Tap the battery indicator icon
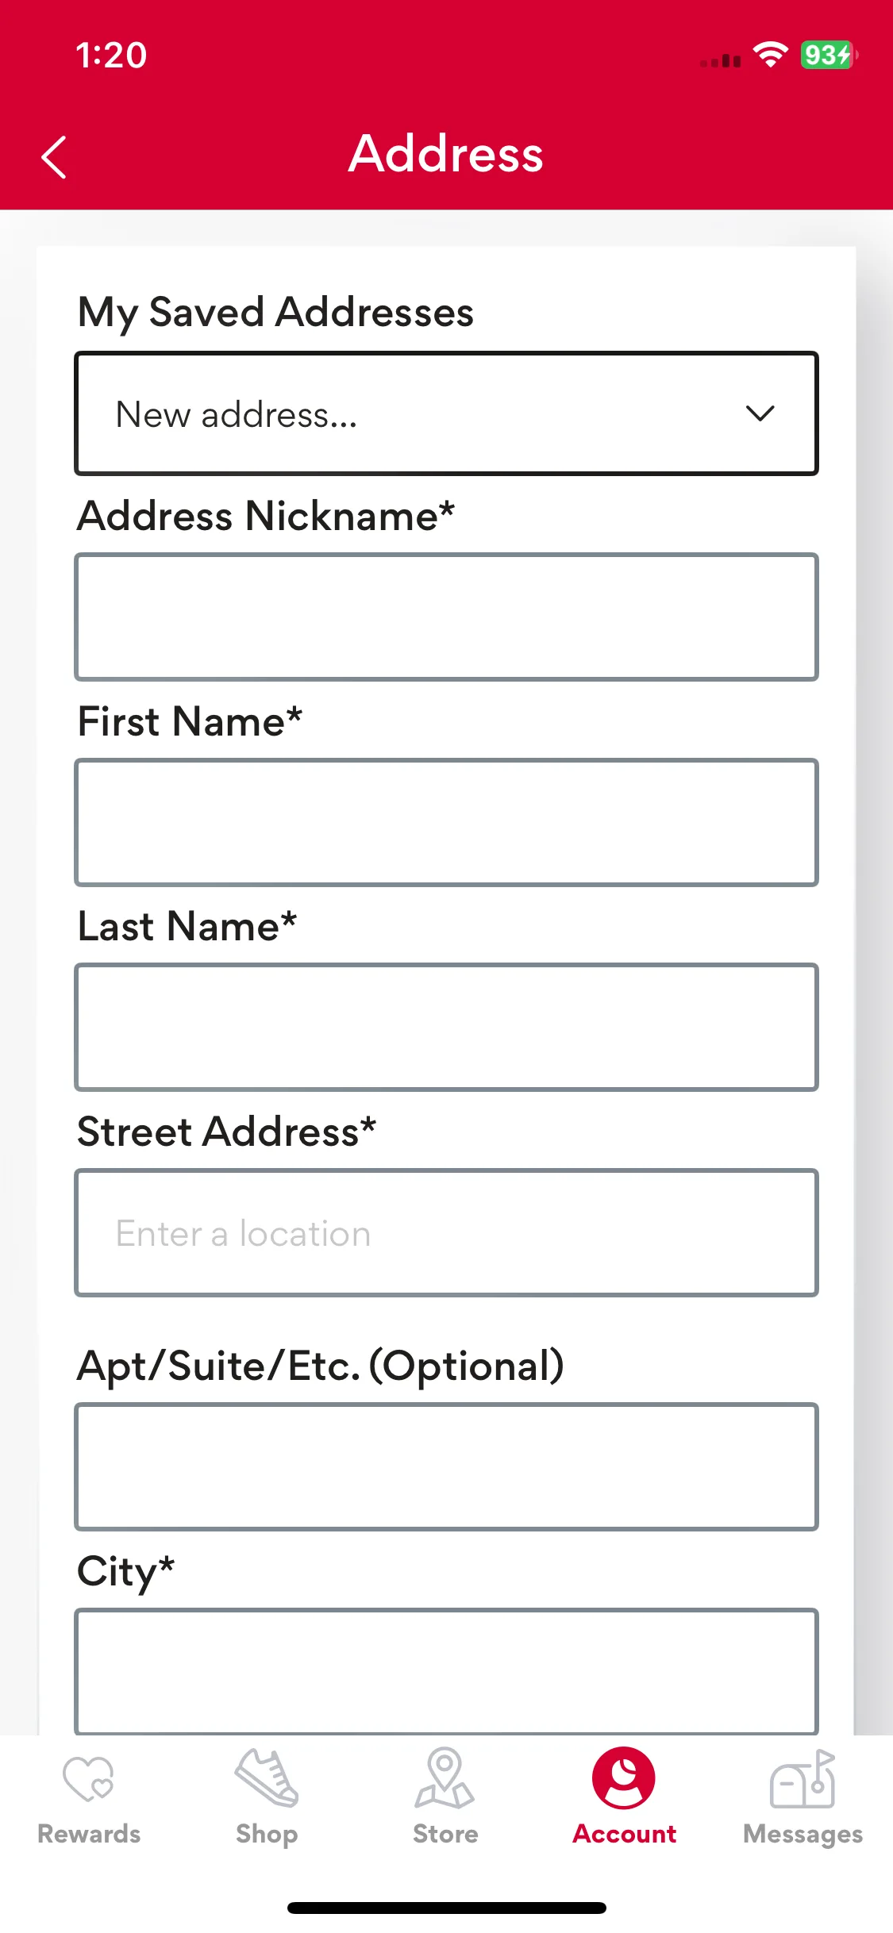The height and width of the screenshot is (1933, 893). pyautogui.click(x=829, y=55)
